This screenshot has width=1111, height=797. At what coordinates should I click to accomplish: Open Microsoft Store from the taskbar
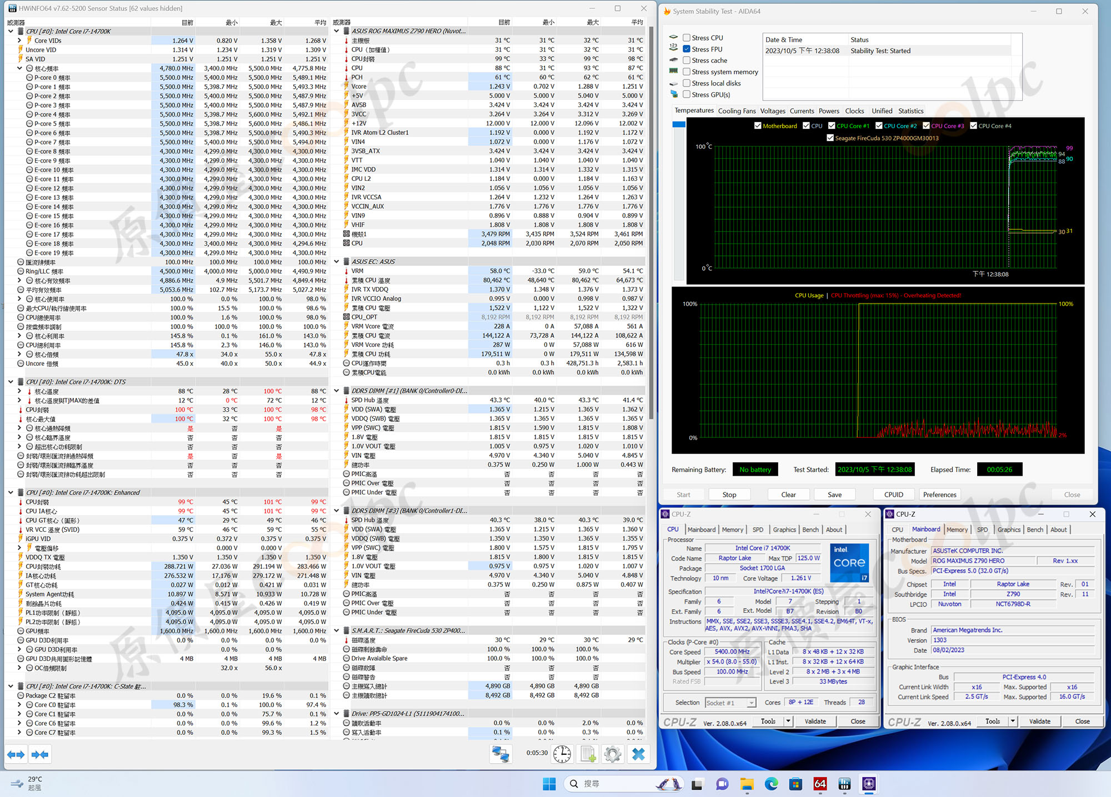796,784
